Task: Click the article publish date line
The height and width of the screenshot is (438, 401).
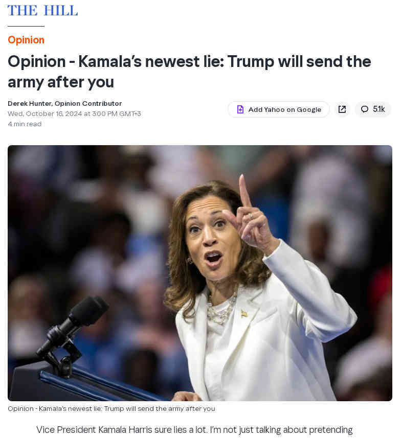Action: [74, 113]
